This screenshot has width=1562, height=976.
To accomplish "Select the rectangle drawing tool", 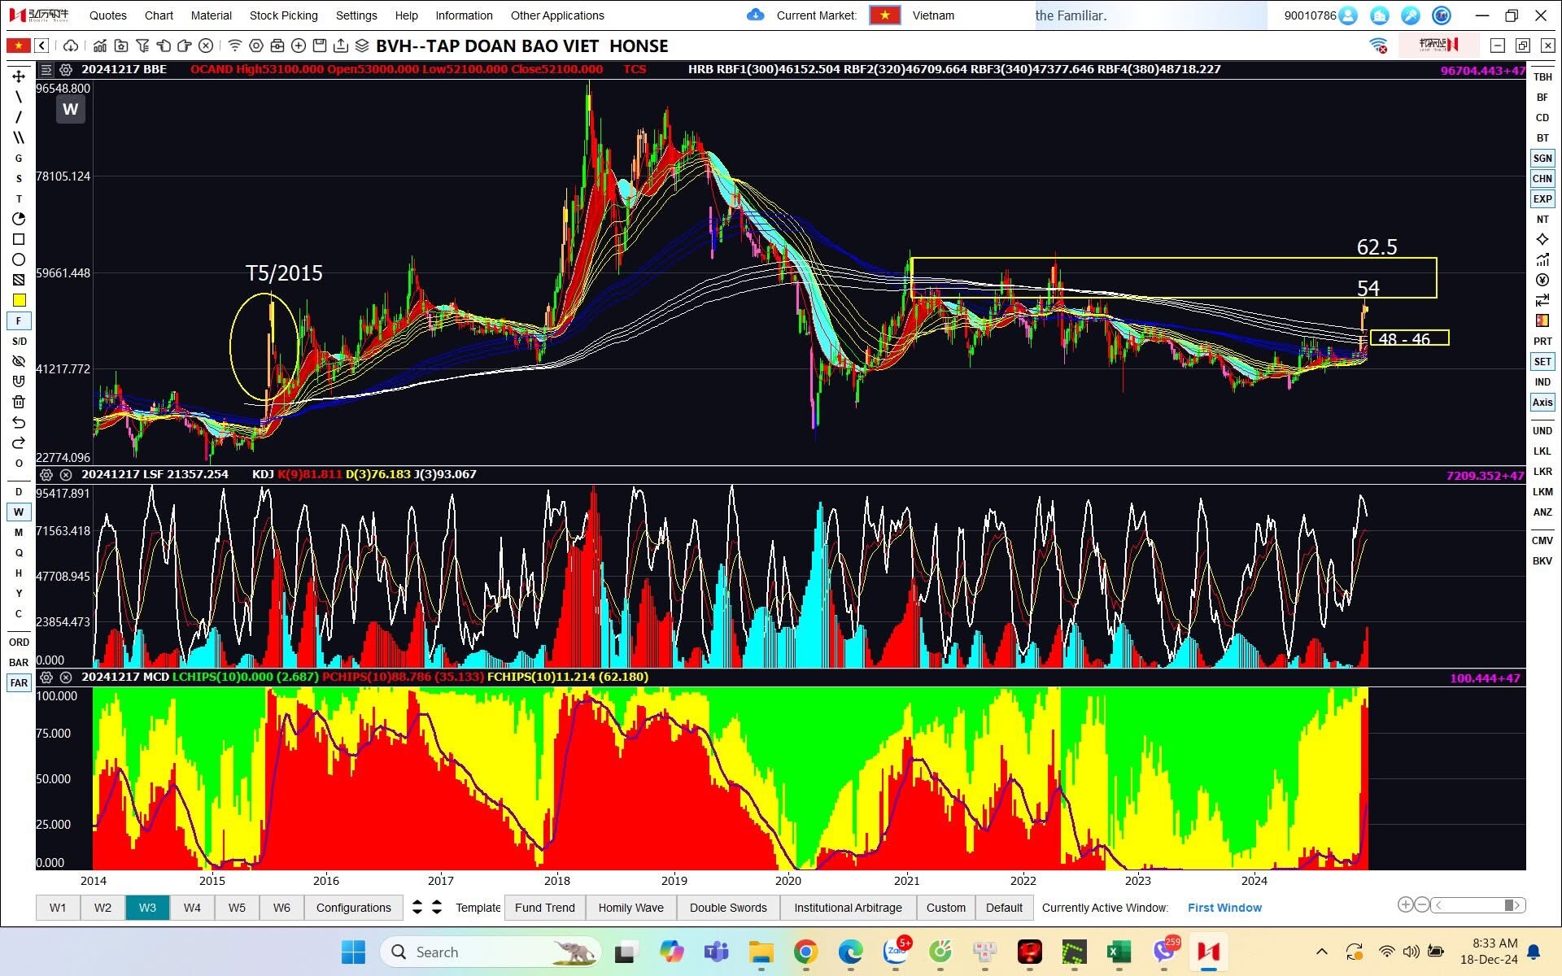I will point(19,239).
